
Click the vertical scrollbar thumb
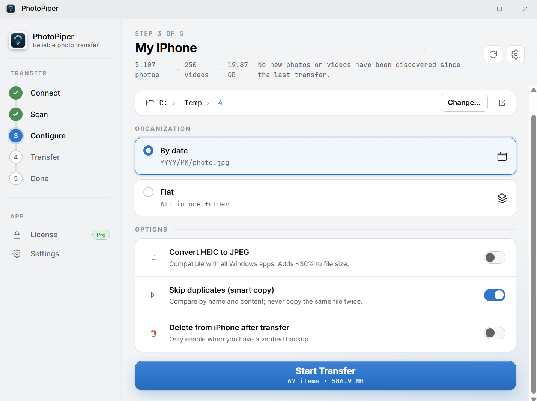click(534, 254)
